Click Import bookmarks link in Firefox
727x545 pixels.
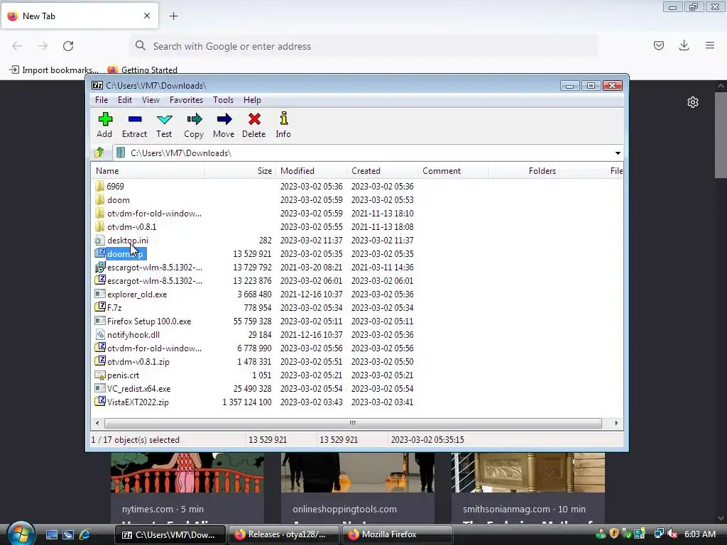coord(54,70)
